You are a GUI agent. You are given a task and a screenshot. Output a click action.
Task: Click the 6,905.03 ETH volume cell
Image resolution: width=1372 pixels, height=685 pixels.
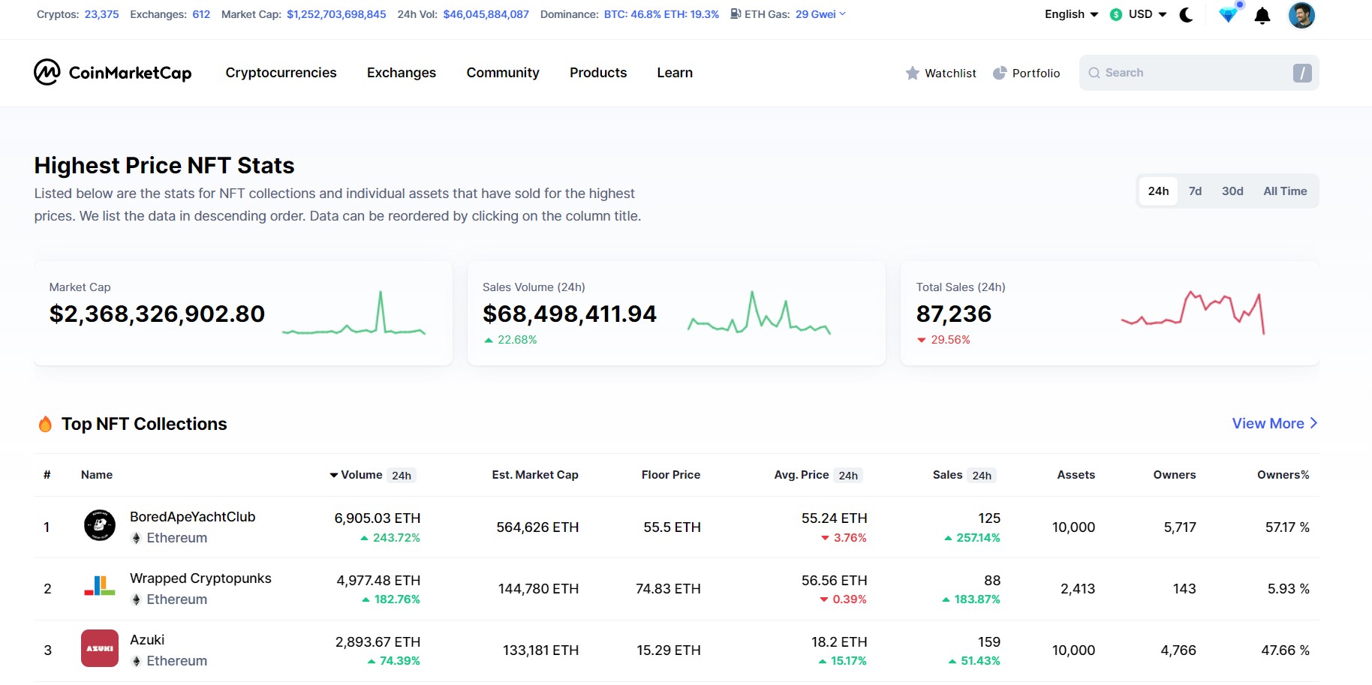tap(378, 518)
